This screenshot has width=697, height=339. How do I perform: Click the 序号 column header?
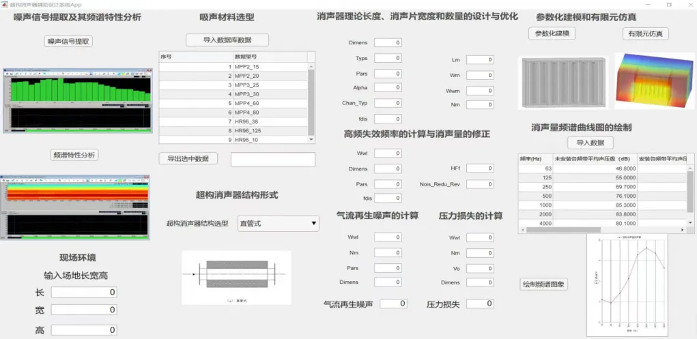coord(196,57)
